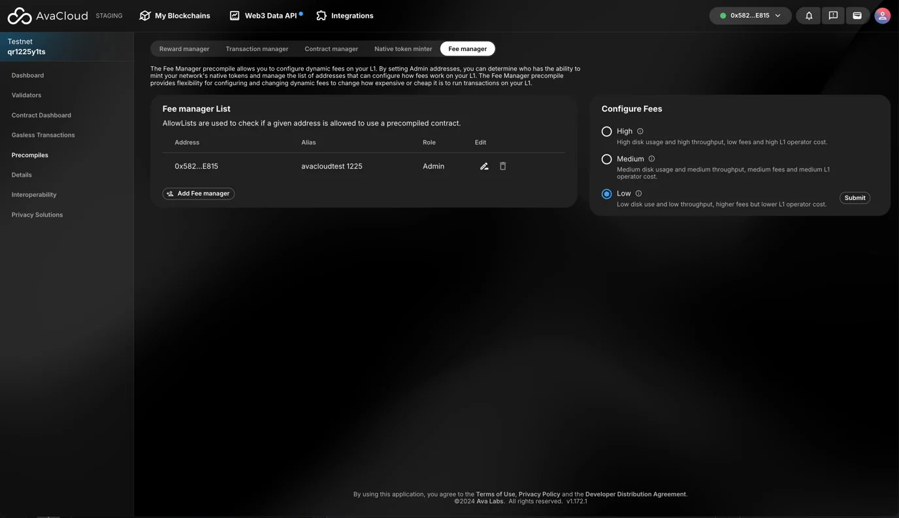Click the Testnet qr1225y1ts network header
The width and height of the screenshot is (899, 518).
tap(67, 46)
